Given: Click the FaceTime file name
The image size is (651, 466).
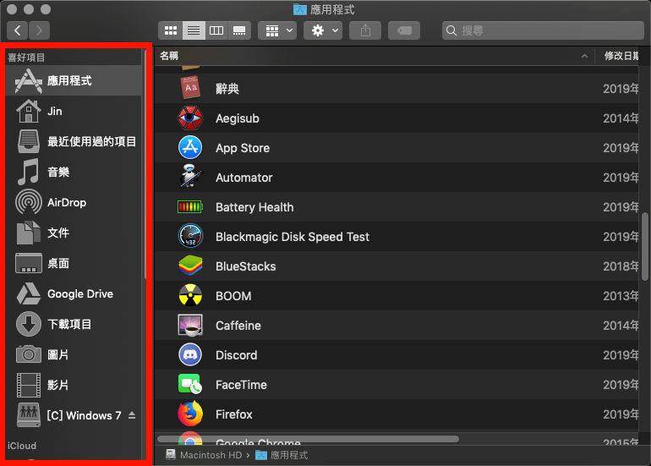Looking at the screenshot, I should [241, 385].
